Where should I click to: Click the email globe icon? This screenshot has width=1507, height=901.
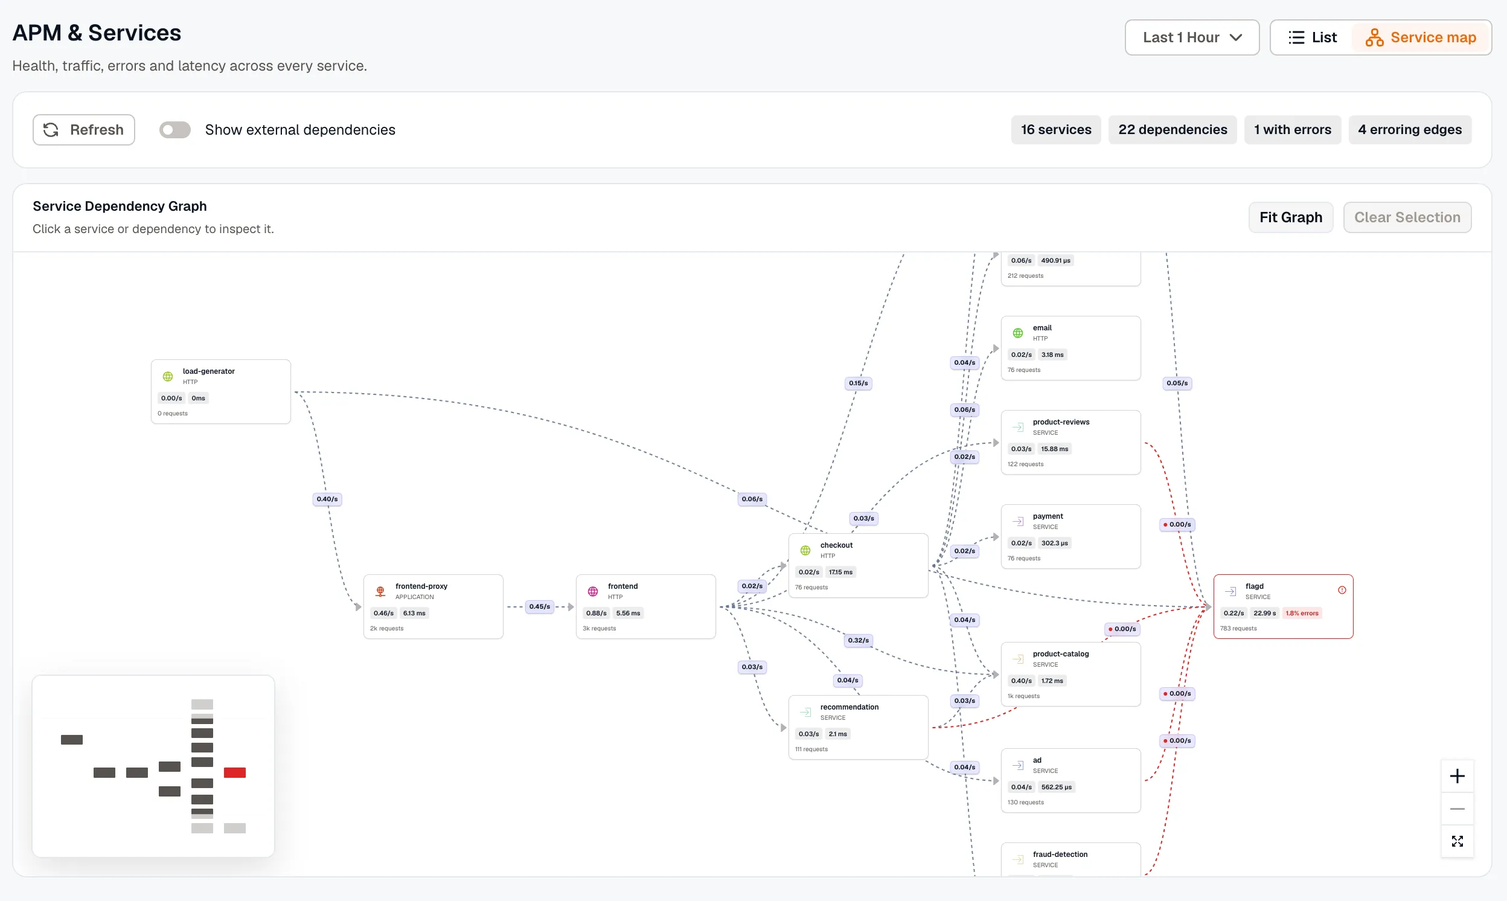point(1018,333)
